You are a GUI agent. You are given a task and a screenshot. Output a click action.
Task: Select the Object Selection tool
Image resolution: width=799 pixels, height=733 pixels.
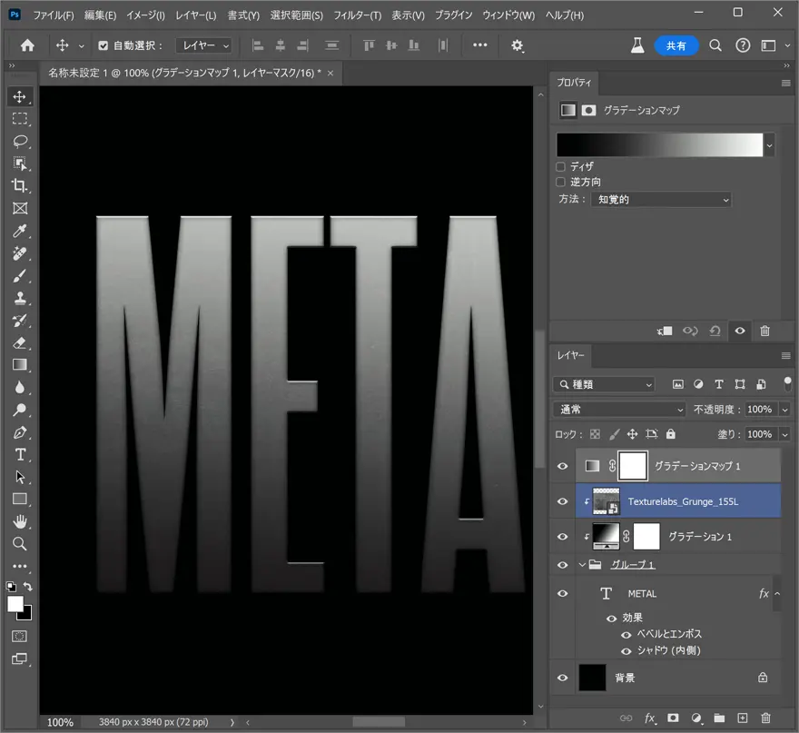[x=19, y=163]
